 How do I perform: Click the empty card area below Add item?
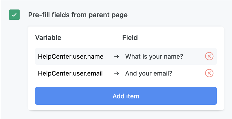coord(126,108)
